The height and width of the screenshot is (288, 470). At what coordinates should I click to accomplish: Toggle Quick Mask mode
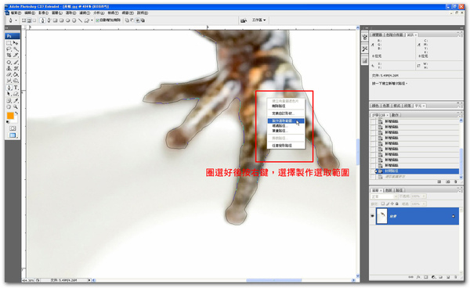pyautogui.click(x=13, y=128)
